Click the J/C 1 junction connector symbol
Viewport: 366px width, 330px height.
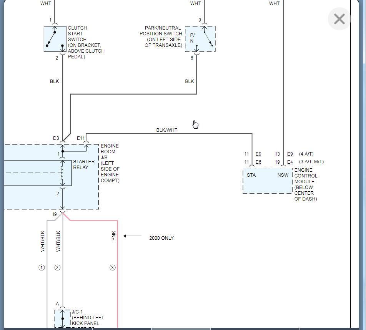click(x=63, y=318)
